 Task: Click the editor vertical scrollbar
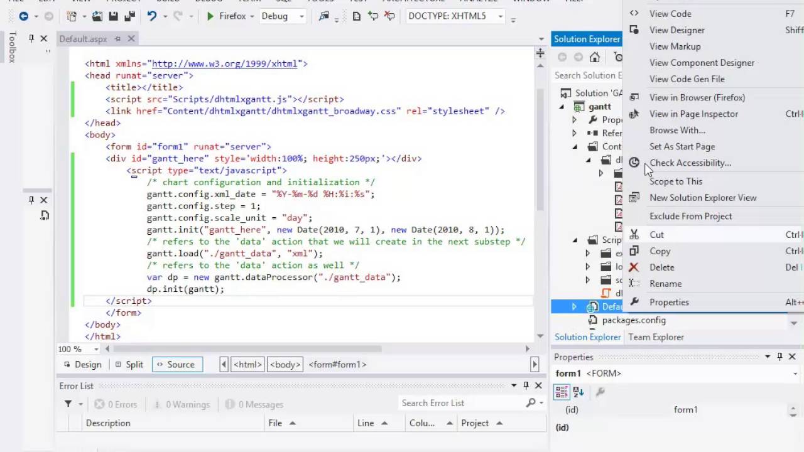[x=540, y=149]
